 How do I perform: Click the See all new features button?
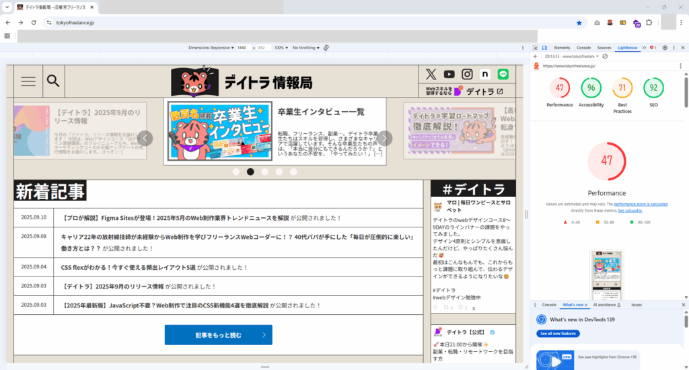557,334
